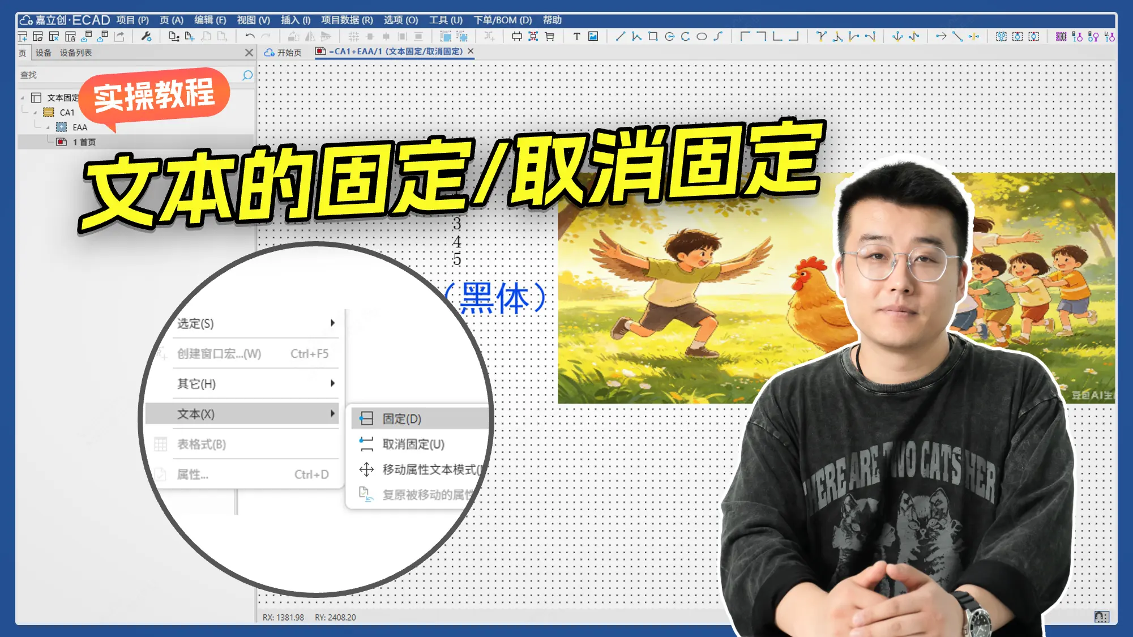The image size is (1133, 637).
Task: Click the device symbol insert icon
Action: coord(517,37)
